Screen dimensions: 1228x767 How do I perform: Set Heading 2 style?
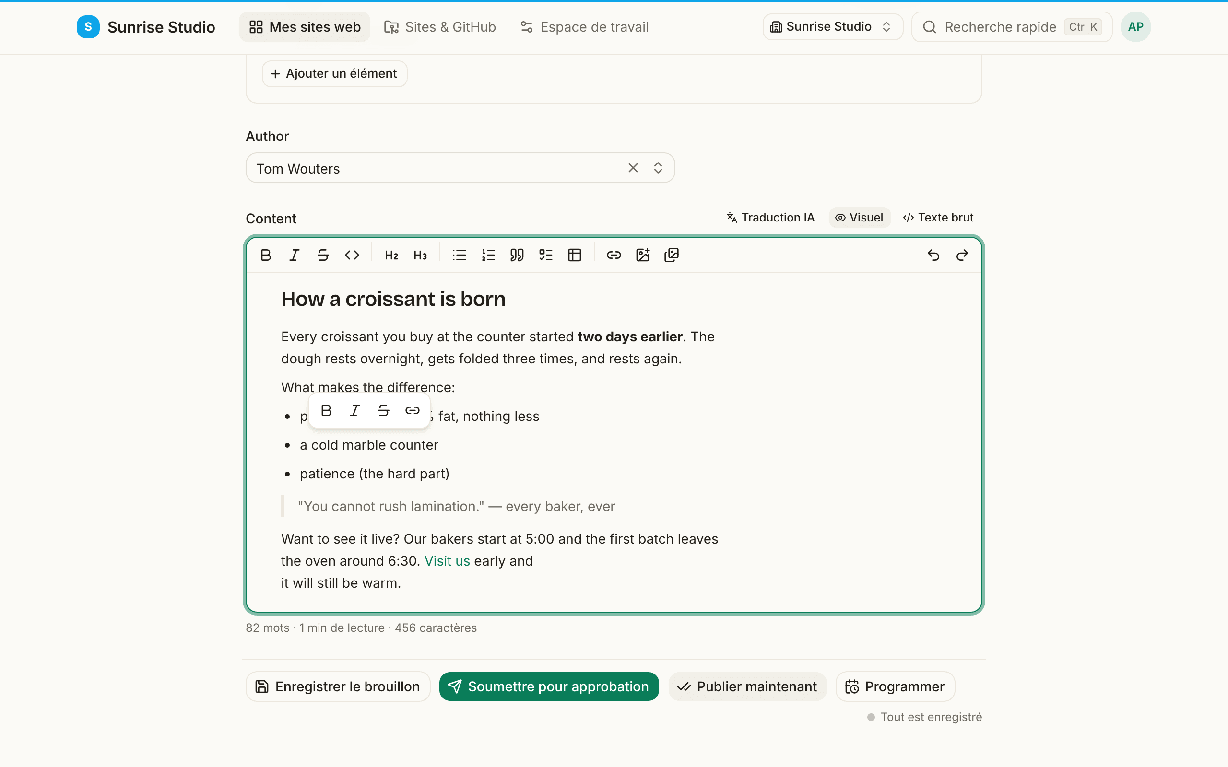[391, 255]
